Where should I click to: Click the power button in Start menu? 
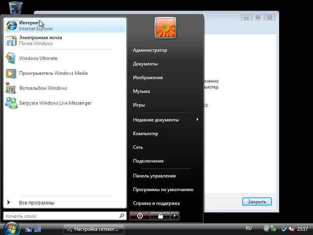point(140,216)
